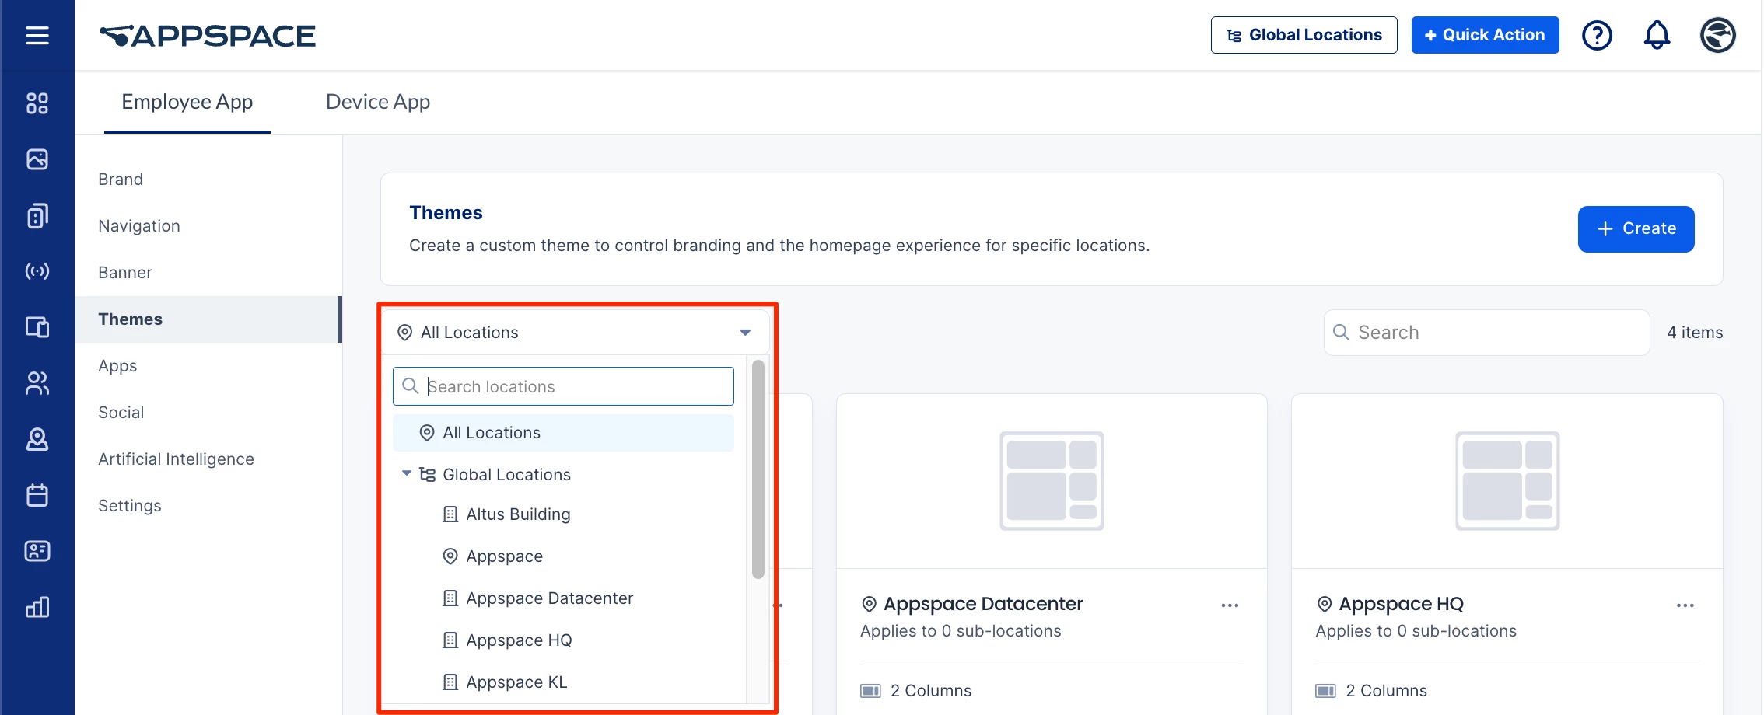Select the Themes section

[x=208, y=319]
